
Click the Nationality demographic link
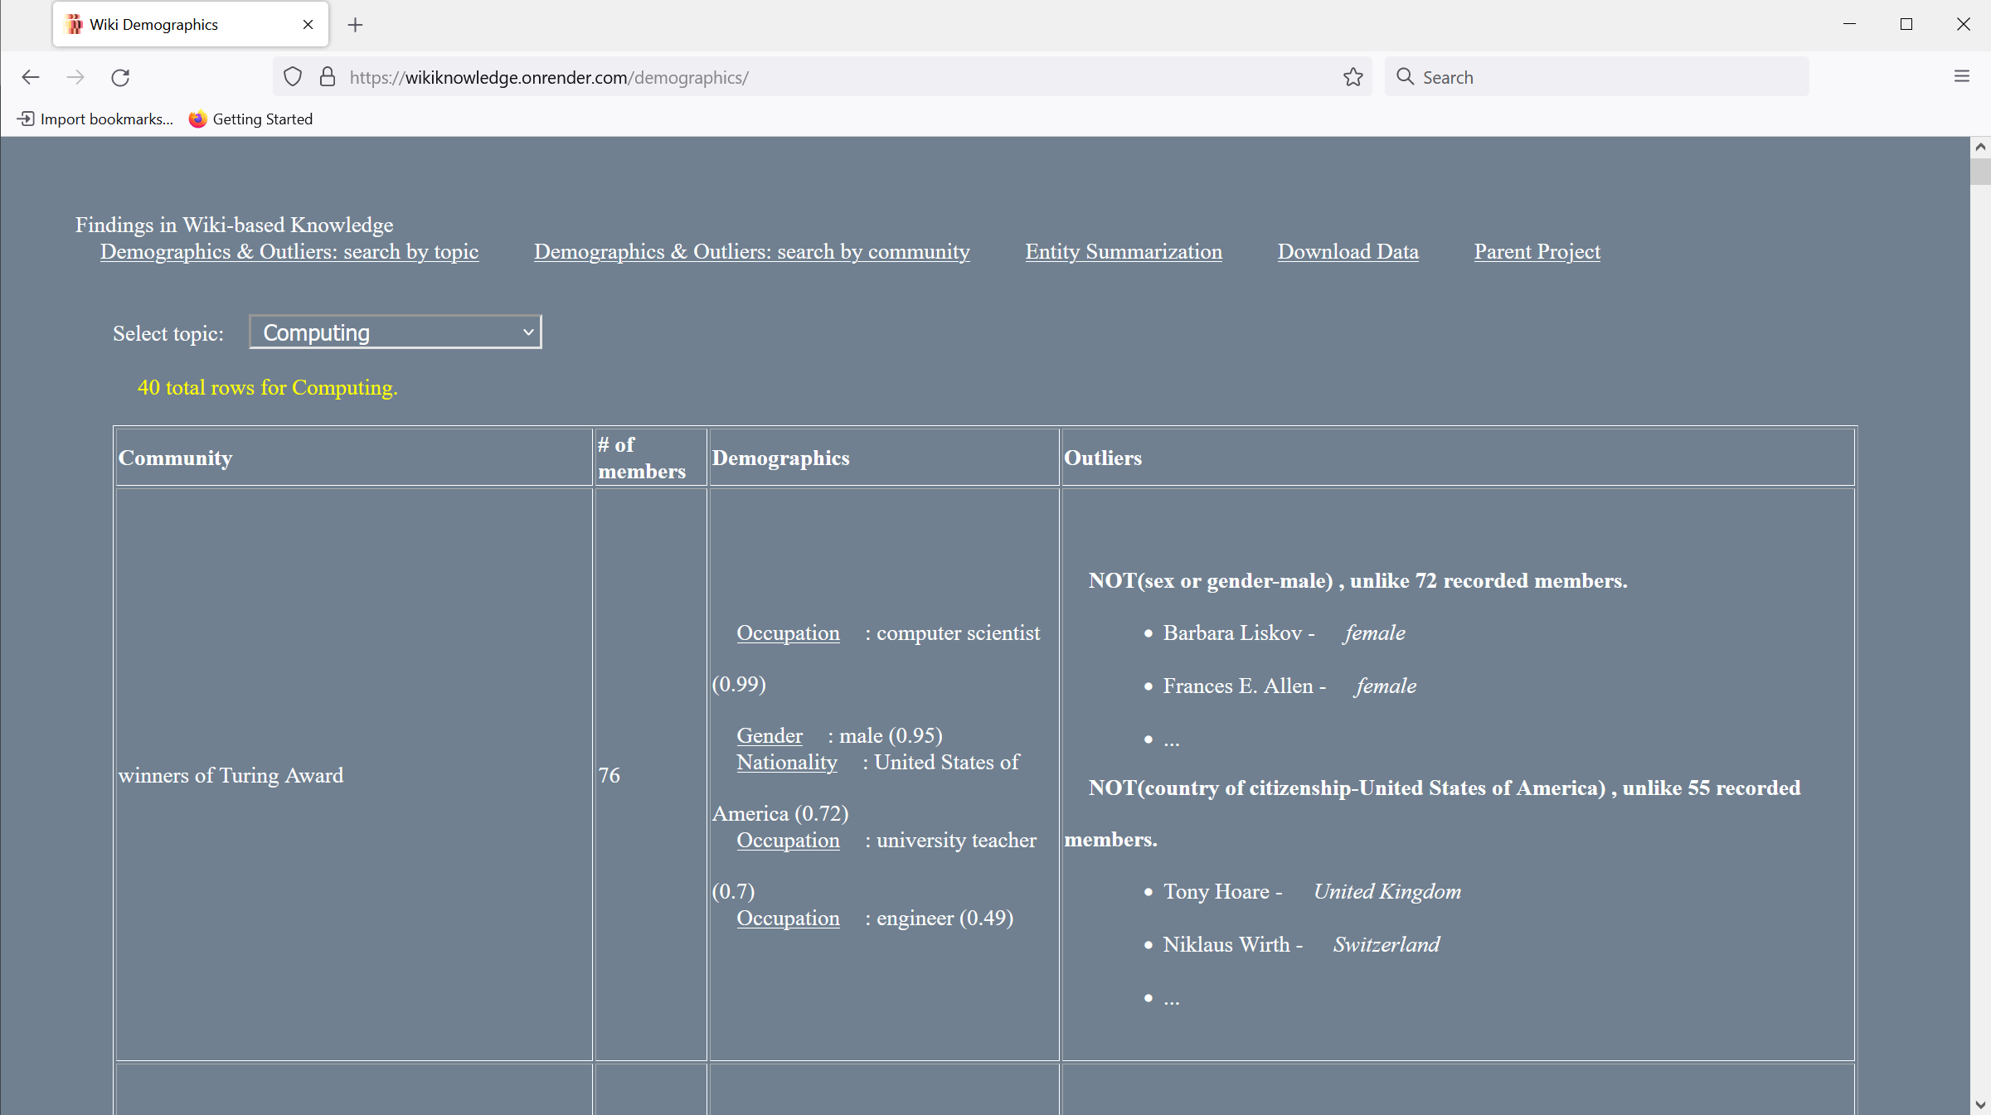pyautogui.click(x=786, y=762)
